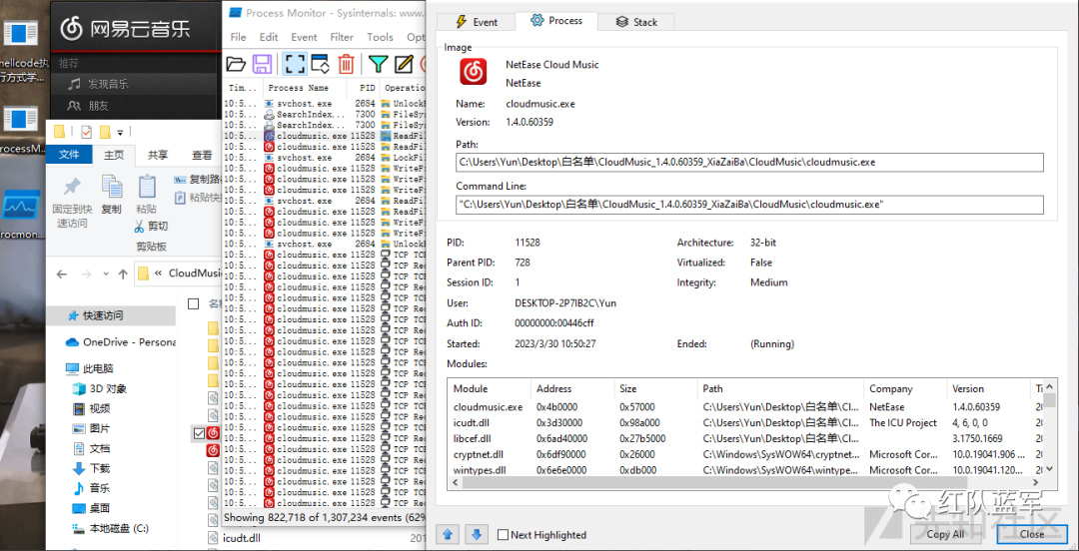Open 本地磁盘 (C:) in the Explorer navigation pane
The width and height of the screenshot is (1079, 551).
point(110,528)
